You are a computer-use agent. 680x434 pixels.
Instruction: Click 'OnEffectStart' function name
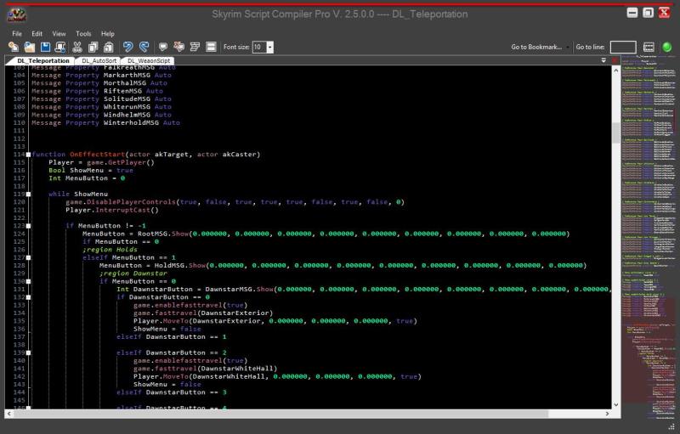(97, 155)
